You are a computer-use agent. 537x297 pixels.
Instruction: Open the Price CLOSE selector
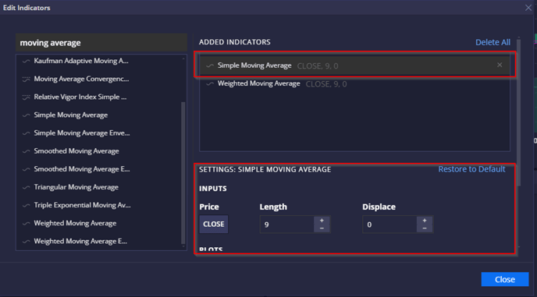214,225
